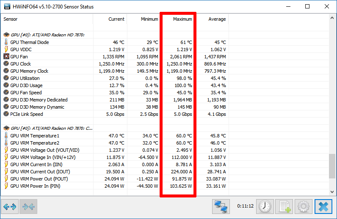
Task: Click the GPU Utilization gauge icon
Action: pos(6,78)
